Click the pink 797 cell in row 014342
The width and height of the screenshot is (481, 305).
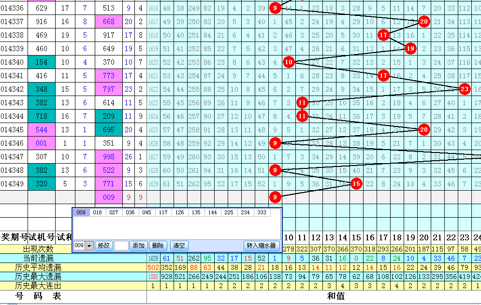pos(109,89)
